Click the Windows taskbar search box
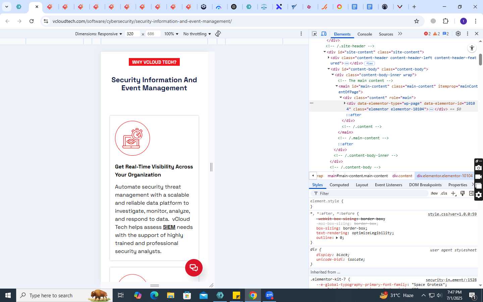Image resolution: width=483 pixels, height=302 pixels. click(64, 295)
